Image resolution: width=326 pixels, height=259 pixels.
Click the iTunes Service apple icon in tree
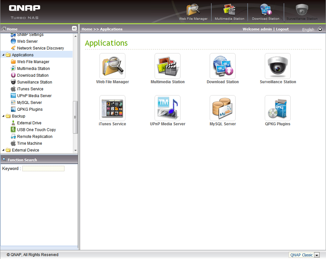13,89
